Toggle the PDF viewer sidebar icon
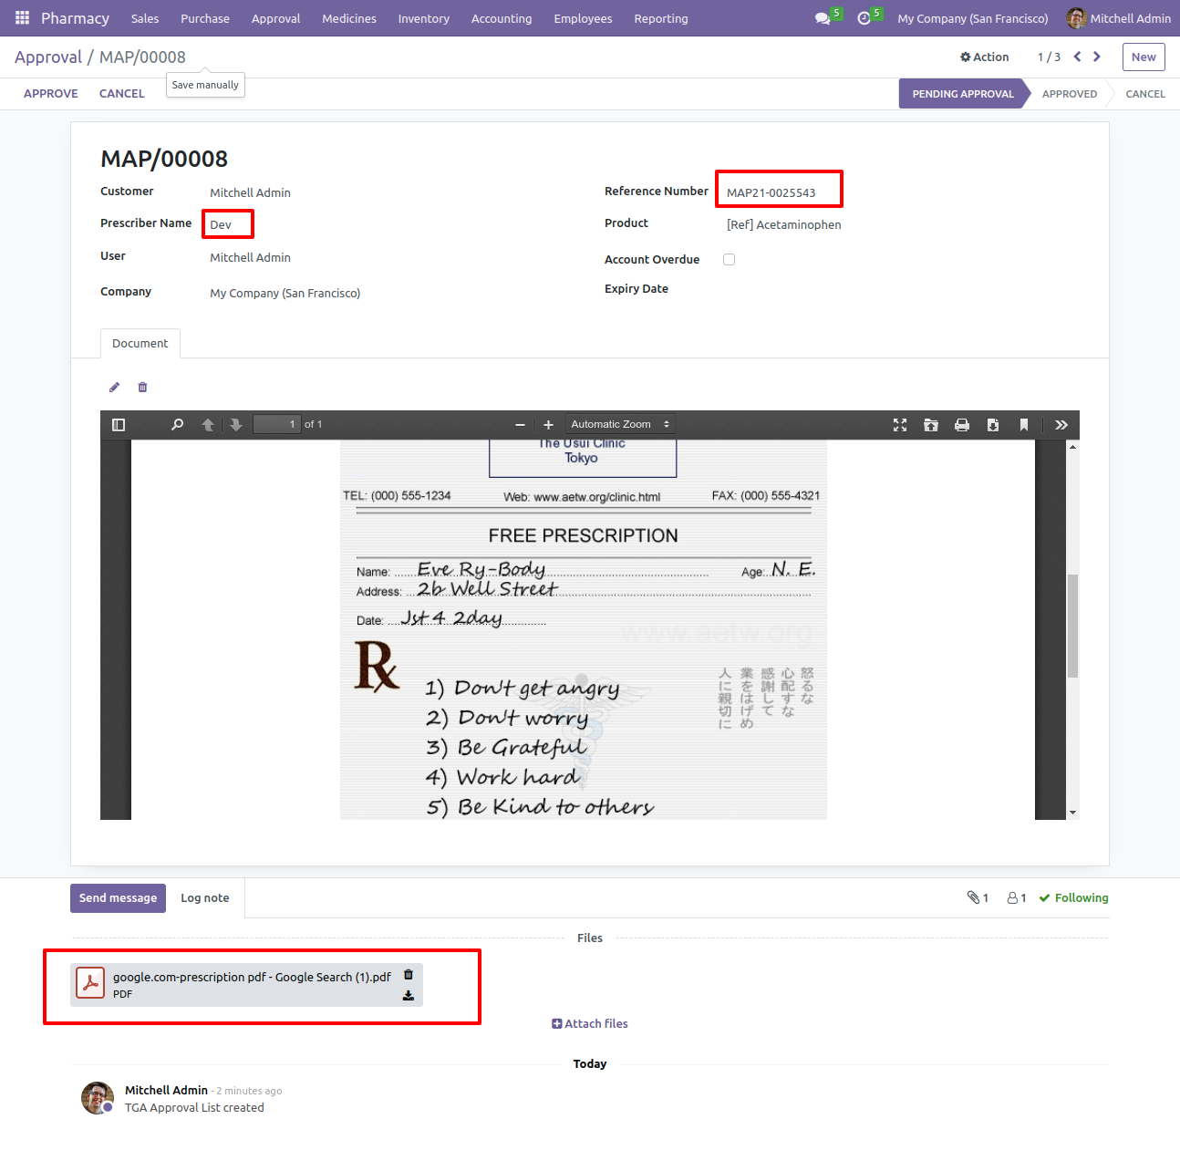Screen dimensions: 1180x1171 [x=119, y=425]
